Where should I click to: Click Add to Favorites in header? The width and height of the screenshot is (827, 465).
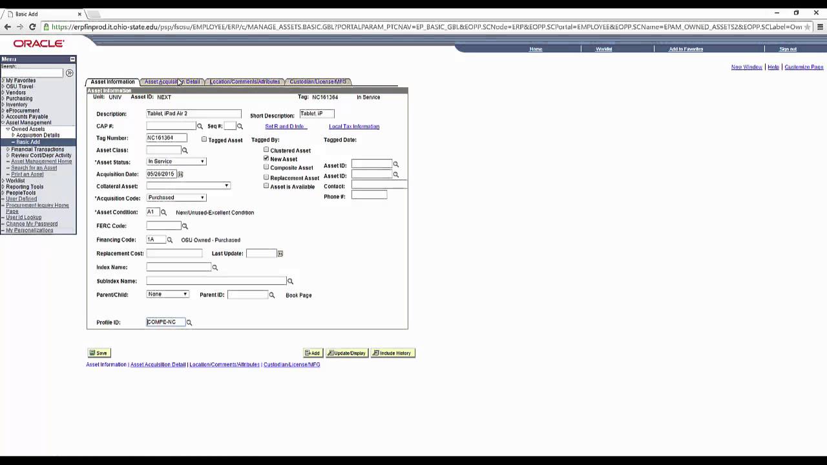pos(686,49)
